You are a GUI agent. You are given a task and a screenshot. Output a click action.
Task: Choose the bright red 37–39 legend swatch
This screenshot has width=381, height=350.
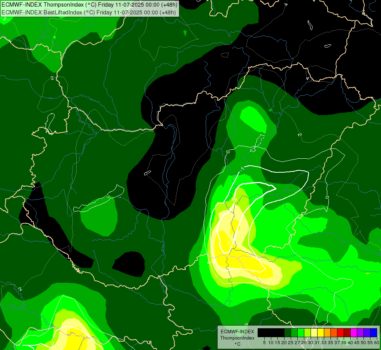(341, 332)
